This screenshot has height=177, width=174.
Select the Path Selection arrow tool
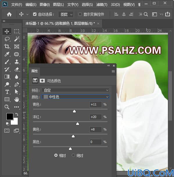(17, 92)
